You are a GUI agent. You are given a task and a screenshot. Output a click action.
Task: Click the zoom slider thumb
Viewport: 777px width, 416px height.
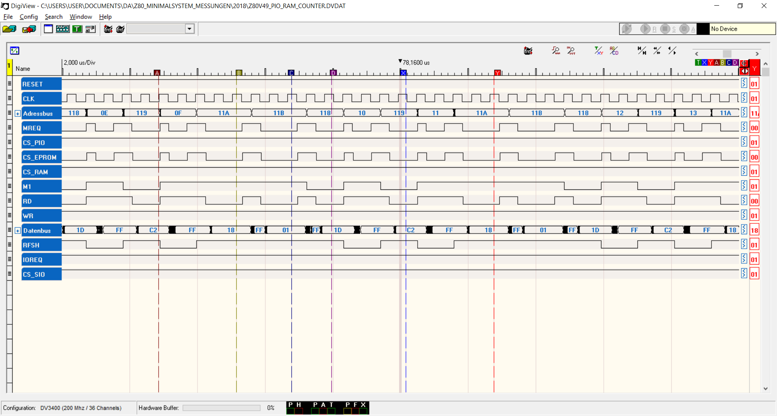click(x=727, y=54)
